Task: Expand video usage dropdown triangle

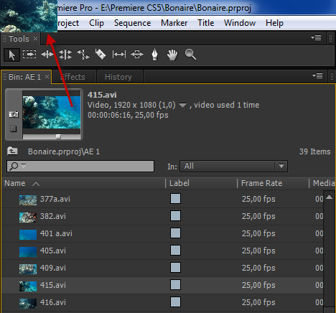Action: click(182, 106)
